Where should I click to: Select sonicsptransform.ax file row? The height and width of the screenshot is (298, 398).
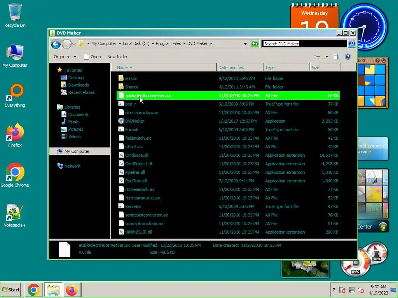point(228,223)
